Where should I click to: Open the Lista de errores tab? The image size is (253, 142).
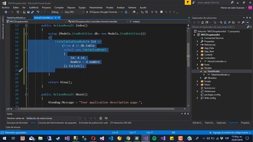coord(13,127)
